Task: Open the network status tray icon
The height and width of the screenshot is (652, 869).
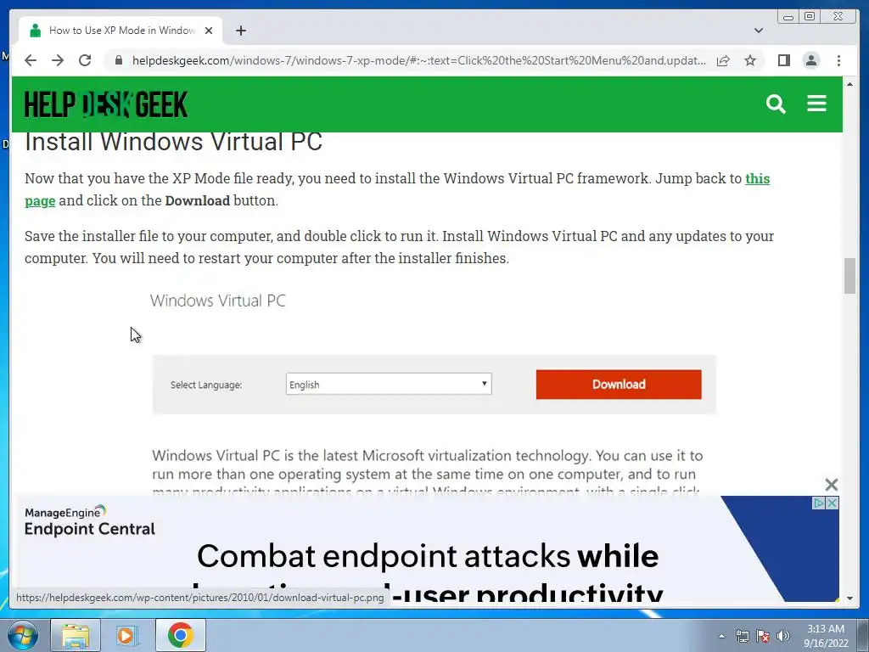Action: point(742,636)
